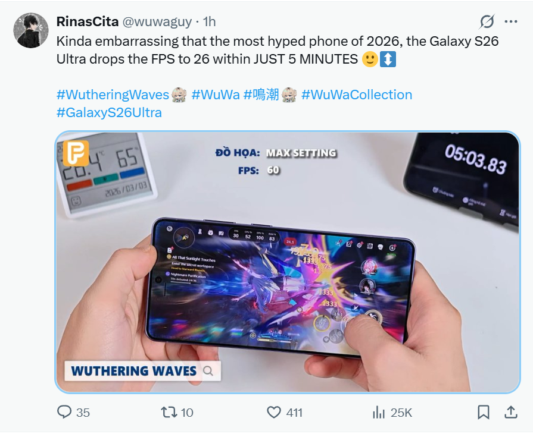Play the Wuthering Waves gameplay video
Image resolution: width=533 pixels, height=434 pixels.
tap(288, 262)
